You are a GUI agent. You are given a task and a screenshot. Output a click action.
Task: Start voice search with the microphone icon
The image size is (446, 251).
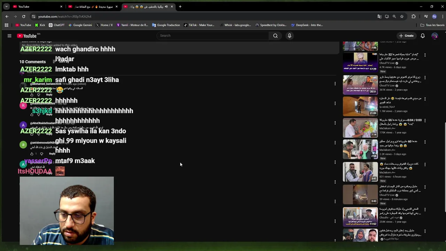coord(290,36)
